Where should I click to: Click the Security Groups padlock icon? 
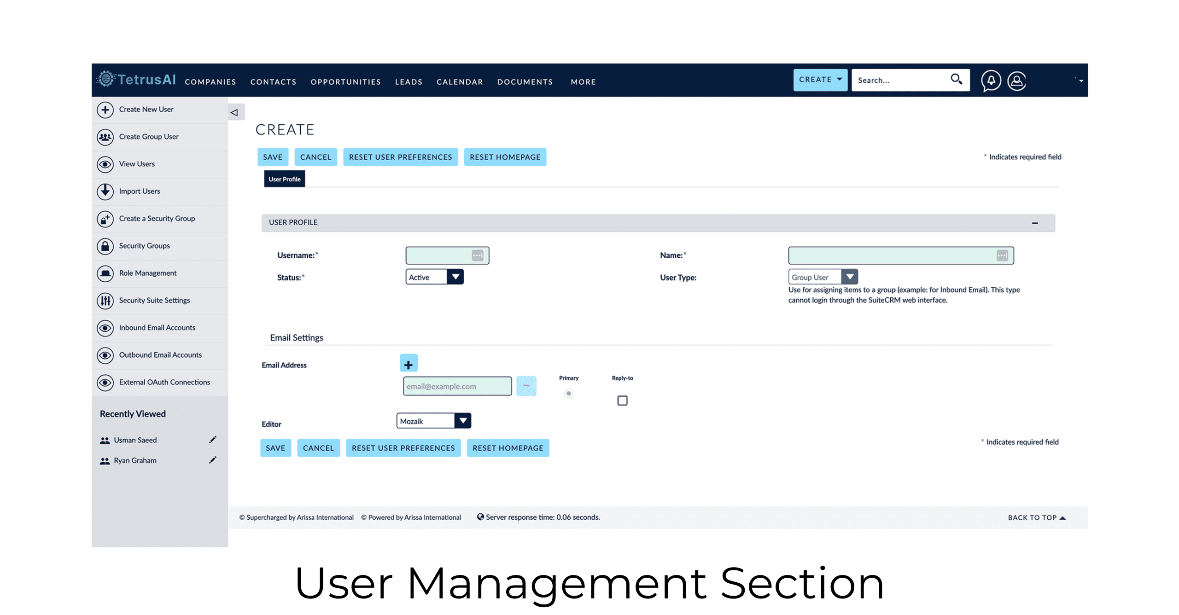coord(105,246)
